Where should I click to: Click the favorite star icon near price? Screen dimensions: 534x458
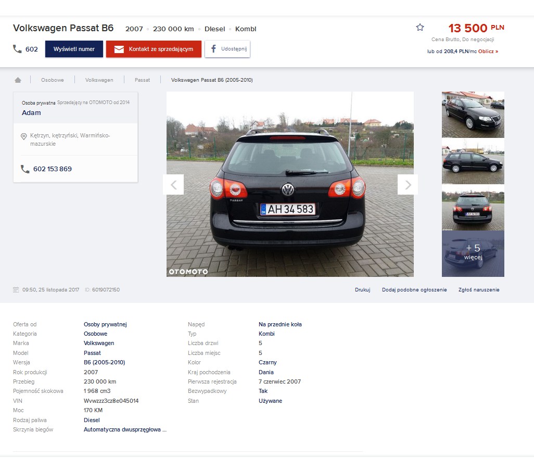click(x=420, y=28)
